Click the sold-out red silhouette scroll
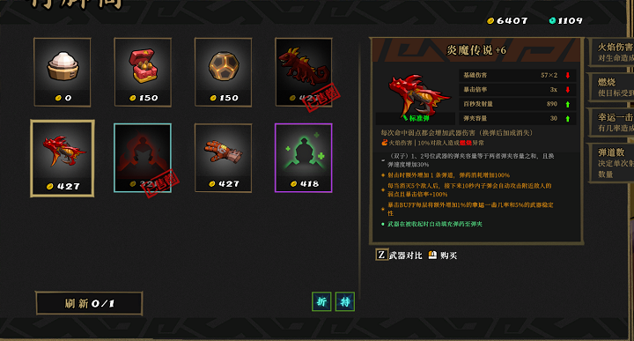Screen dimensions: 634x341 coord(143,158)
